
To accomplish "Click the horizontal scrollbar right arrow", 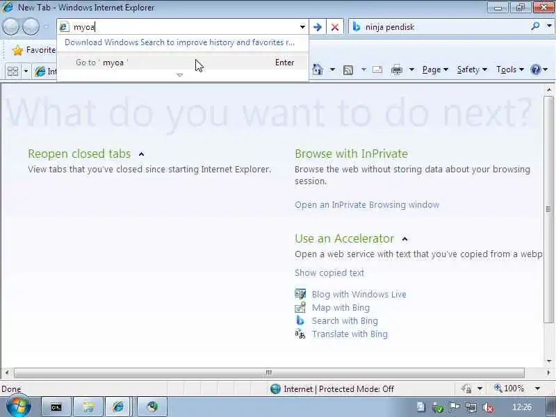I will (548, 373).
